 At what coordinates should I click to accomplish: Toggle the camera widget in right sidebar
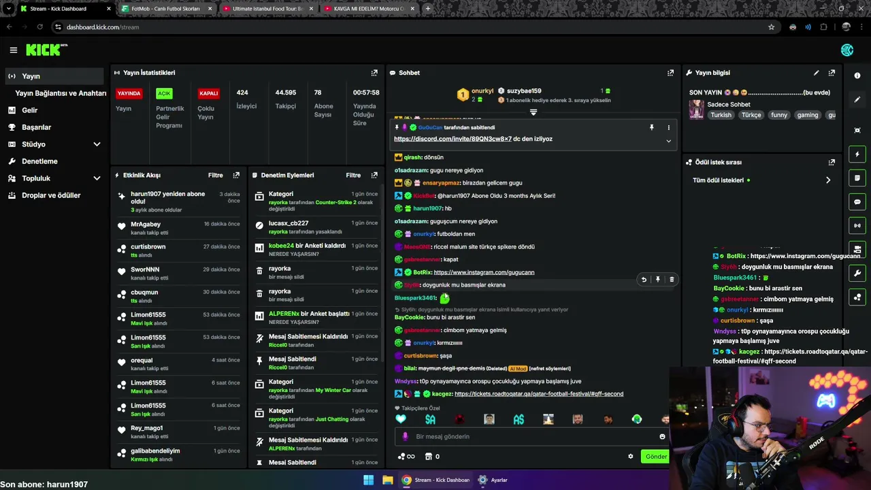(857, 249)
